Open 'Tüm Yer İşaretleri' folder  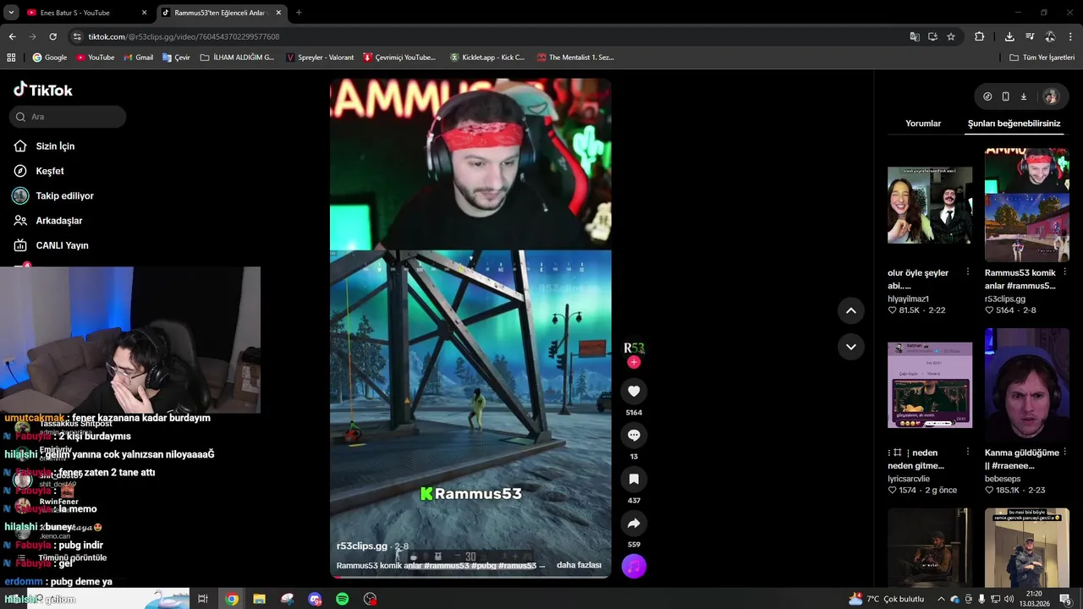(1042, 58)
